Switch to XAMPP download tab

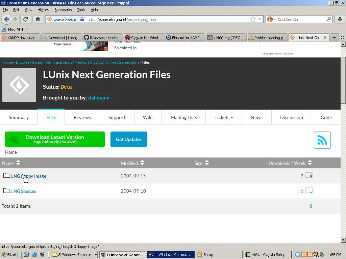21,38
